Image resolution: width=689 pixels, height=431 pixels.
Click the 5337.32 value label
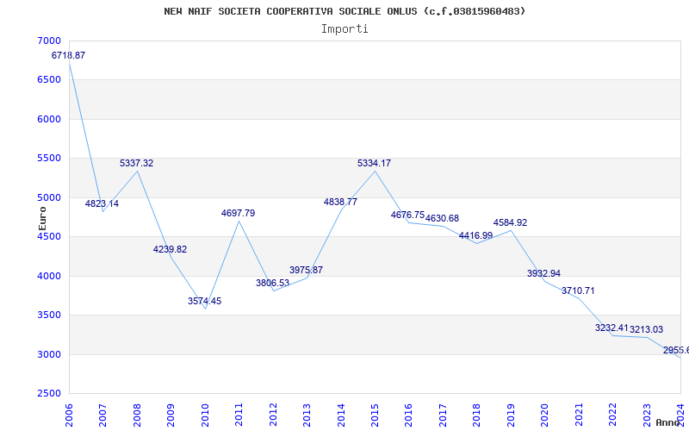[x=137, y=163]
